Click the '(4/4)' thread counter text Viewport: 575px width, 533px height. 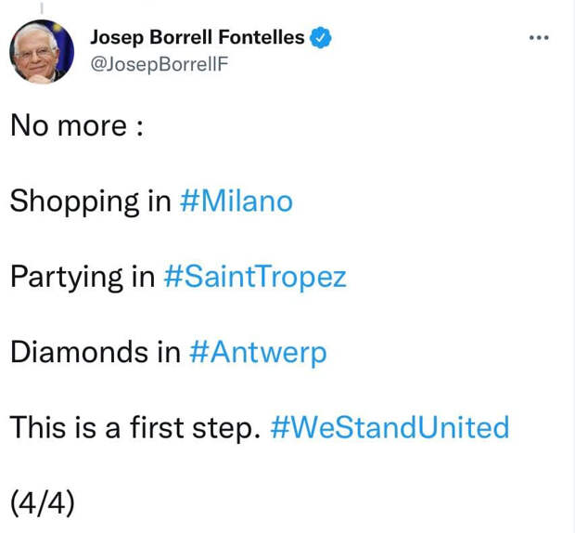click(x=42, y=503)
